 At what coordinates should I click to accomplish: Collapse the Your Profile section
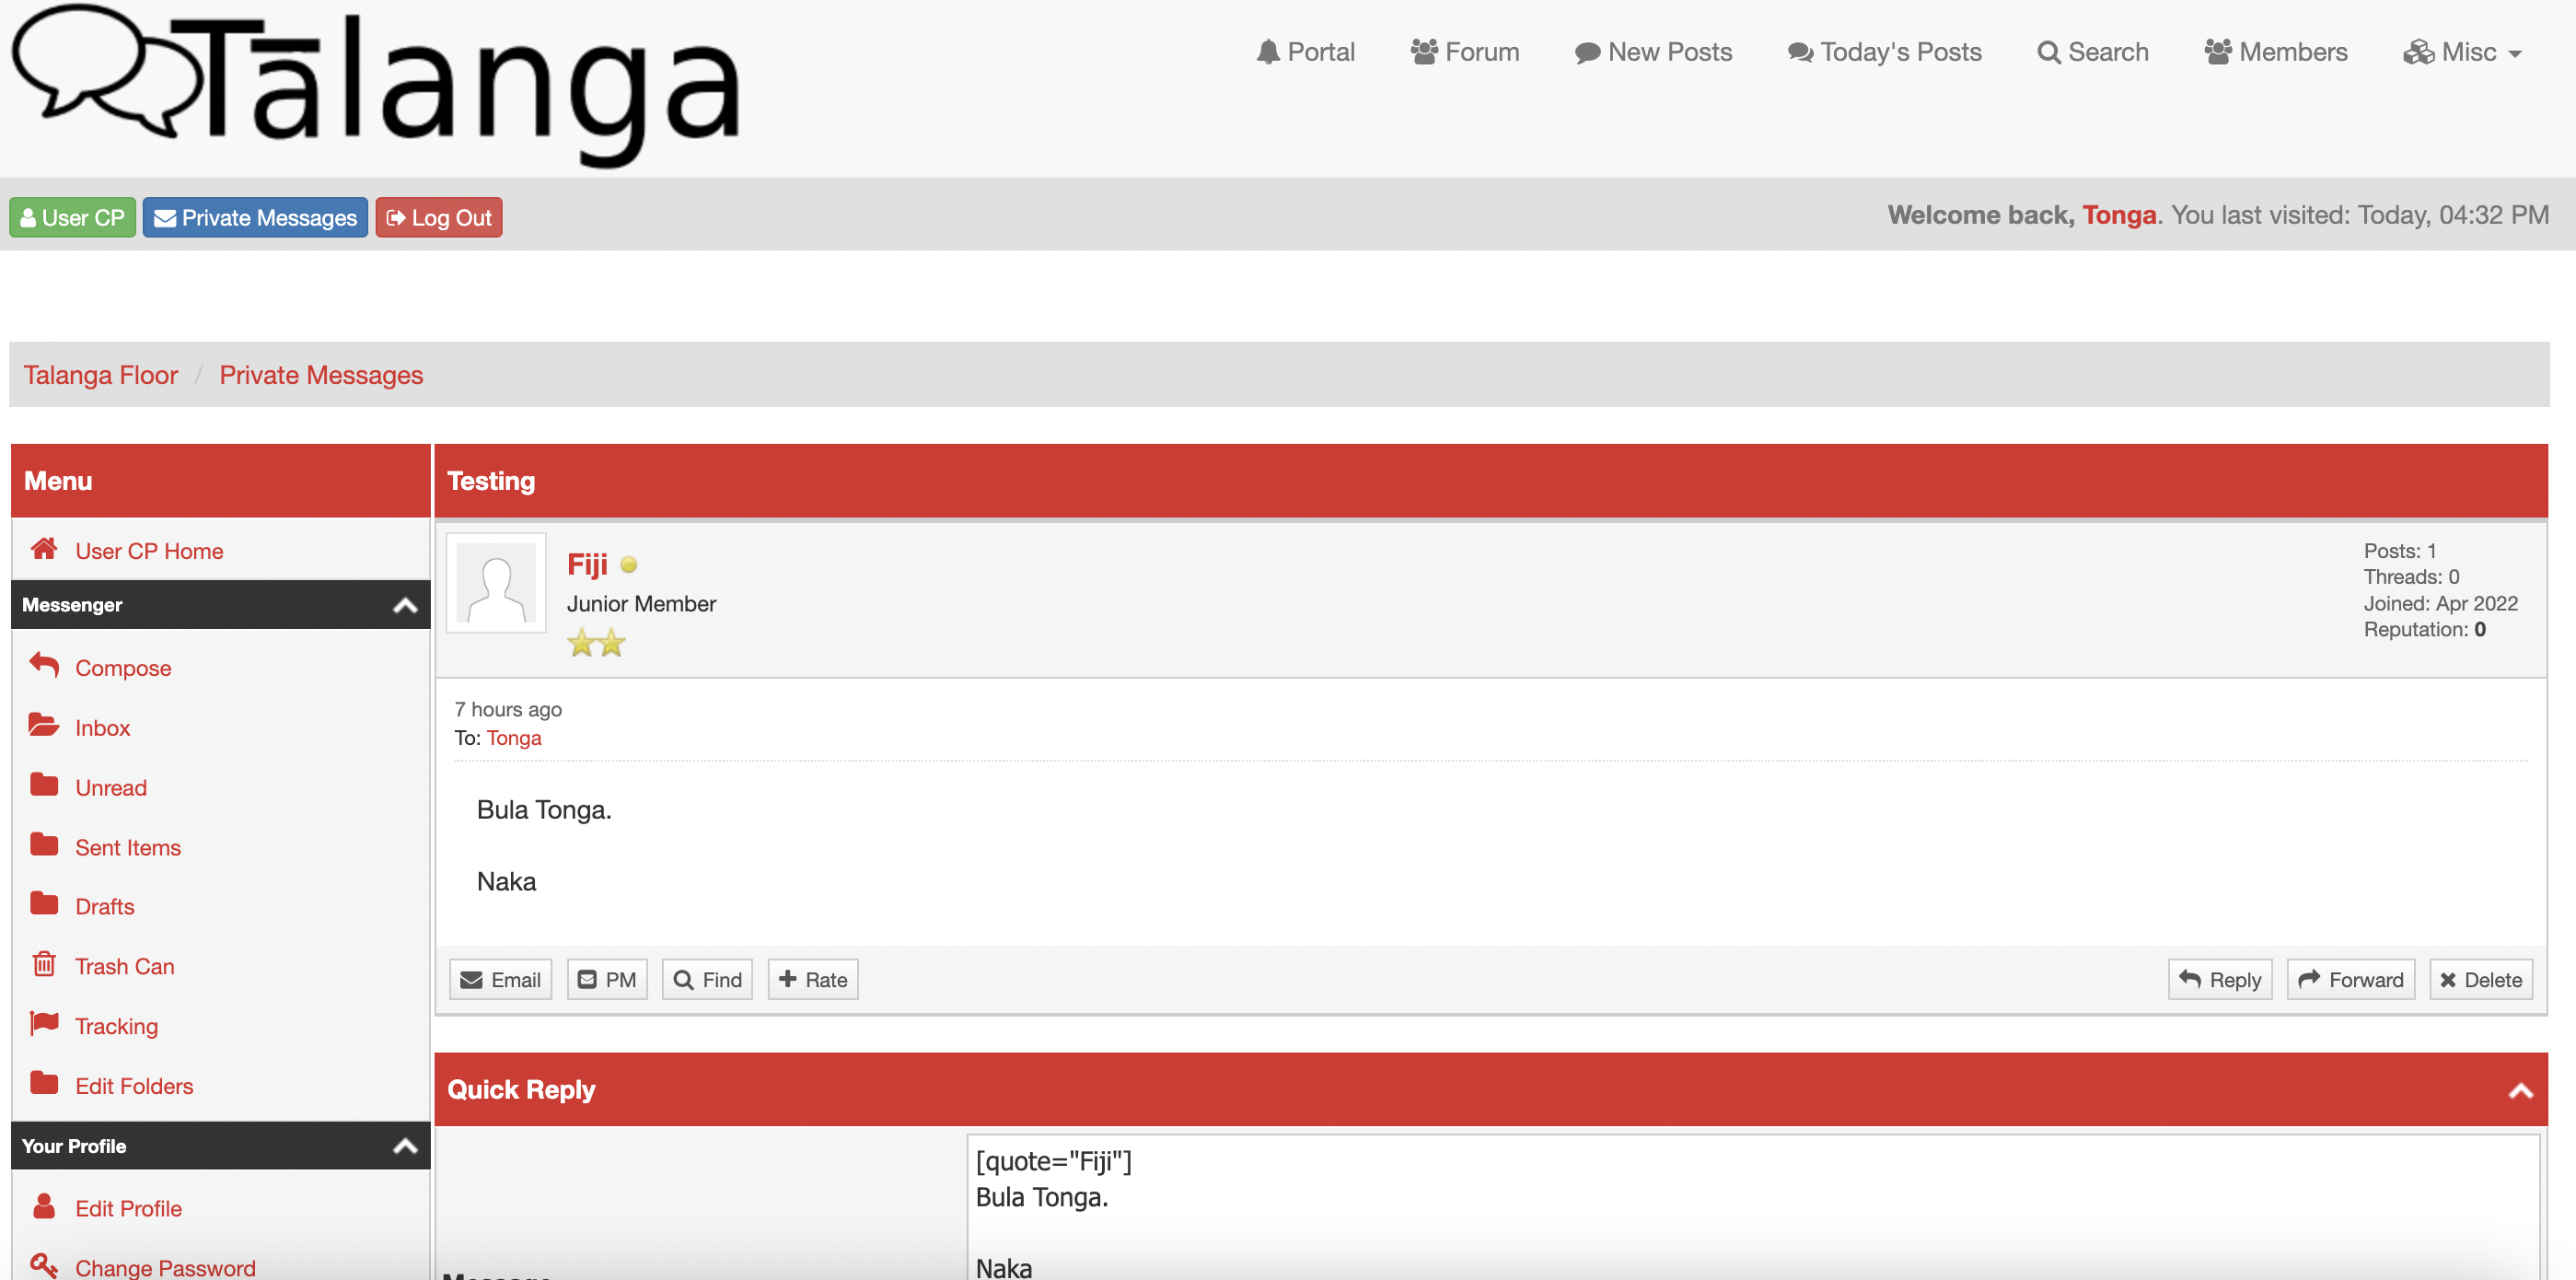[405, 1146]
